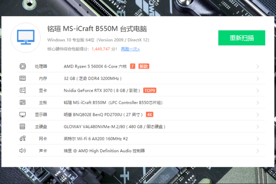Click the 内存 memory module icon

coord(22,78)
